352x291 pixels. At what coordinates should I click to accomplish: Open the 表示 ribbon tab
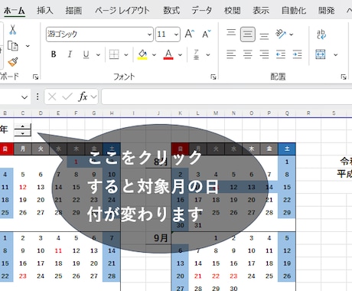[261, 11]
